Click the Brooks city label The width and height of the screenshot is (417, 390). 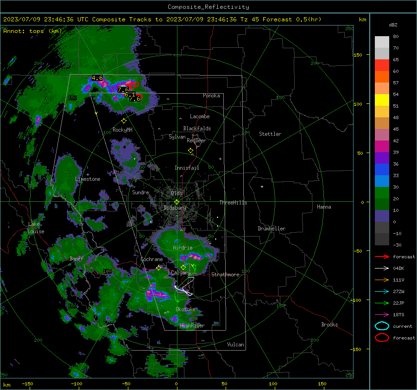pos(329,325)
